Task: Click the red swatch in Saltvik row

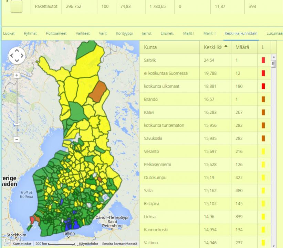Action: click(263, 60)
